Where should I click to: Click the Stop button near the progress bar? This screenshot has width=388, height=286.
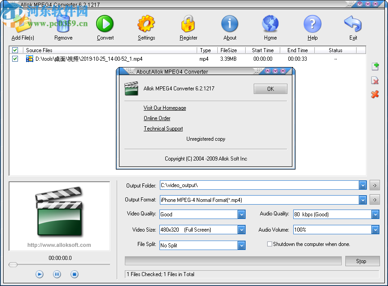(x=362, y=261)
